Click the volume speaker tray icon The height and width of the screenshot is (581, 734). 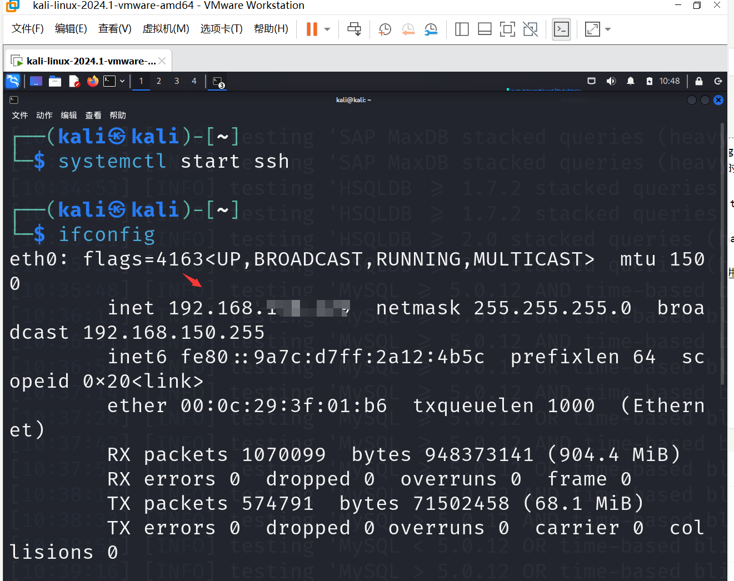coord(611,81)
